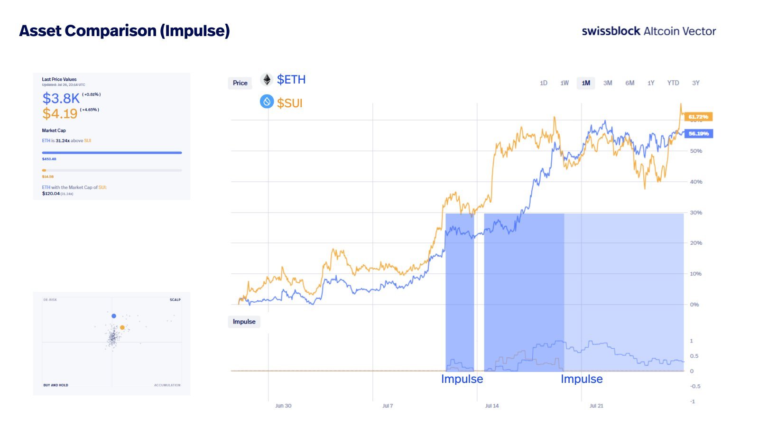Screen dimensions: 759x427
Task: Click the orange SUI dot in scatter plot
Action: (122, 327)
